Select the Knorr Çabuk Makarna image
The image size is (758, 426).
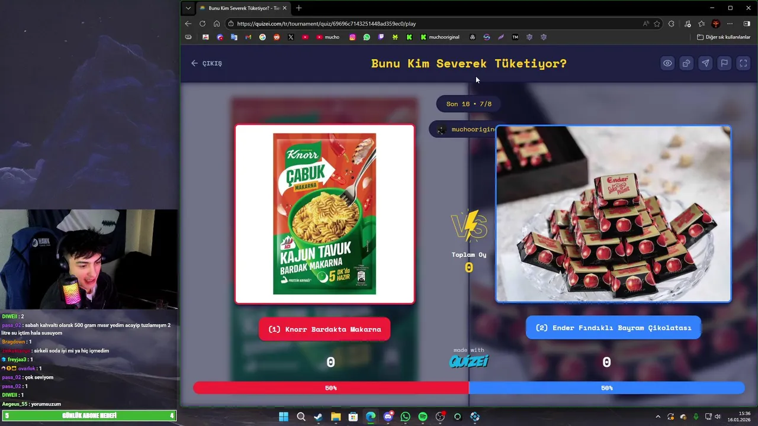pos(325,214)
